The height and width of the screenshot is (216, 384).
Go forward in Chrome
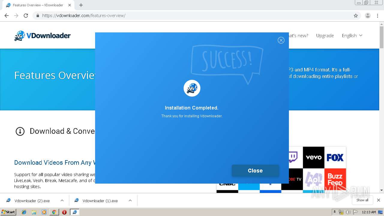16,16
